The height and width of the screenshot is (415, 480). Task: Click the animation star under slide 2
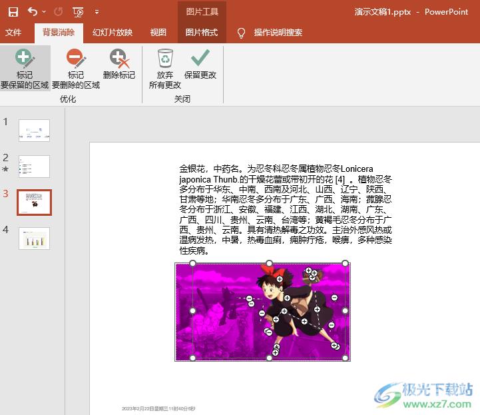click(x=5, y=169)
